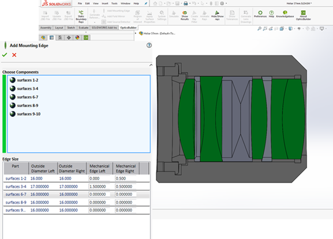Image resolution: width=333 pixels, height=239 pixels.
Task: Collapse the Choose Components section chevron
Action: tap(151, 65)
